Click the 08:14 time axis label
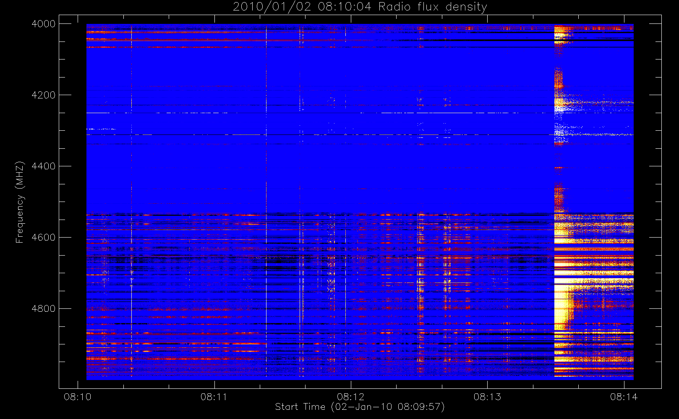 coord(624,397)
